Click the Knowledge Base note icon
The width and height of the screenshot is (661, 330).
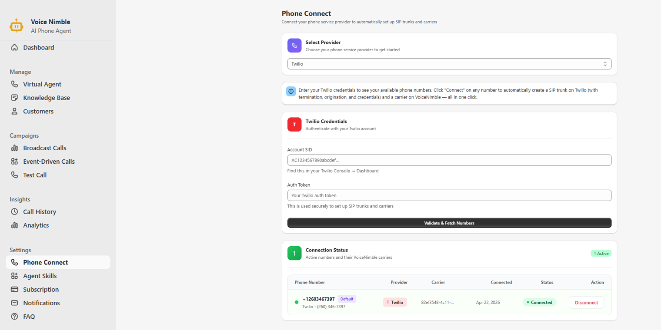tap(14, 98)
